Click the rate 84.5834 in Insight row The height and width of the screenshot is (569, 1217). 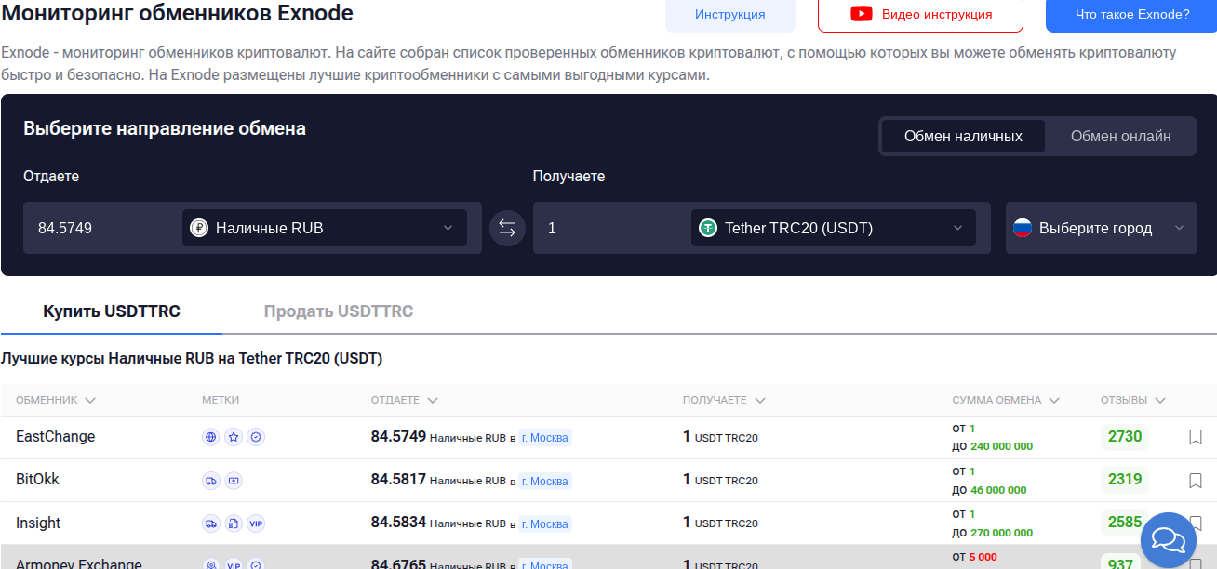point(398,523)
